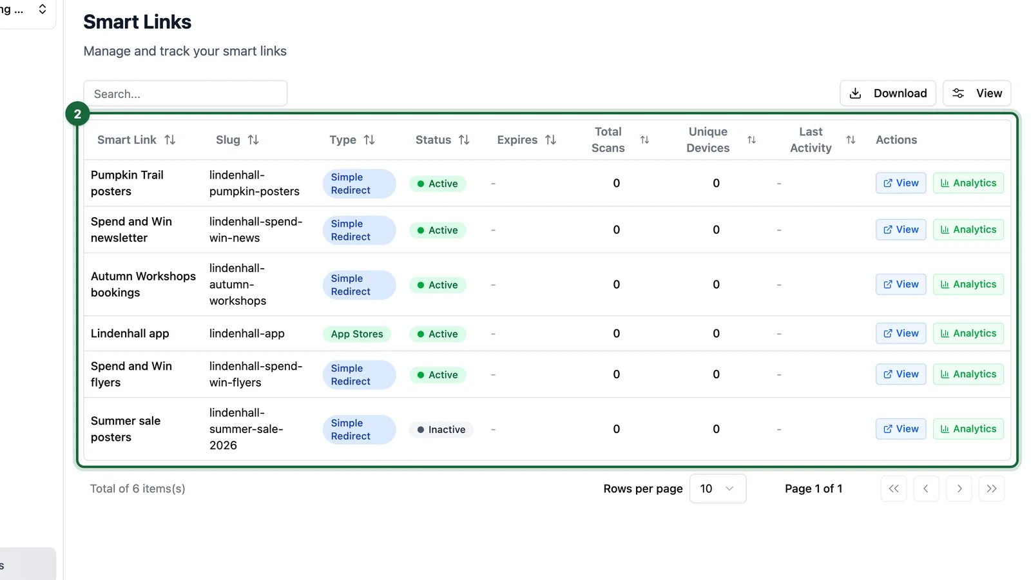View the Summer sale posters link
Image resolution: width=1031 pixels, height=580 pixels.
pos(901,429)
